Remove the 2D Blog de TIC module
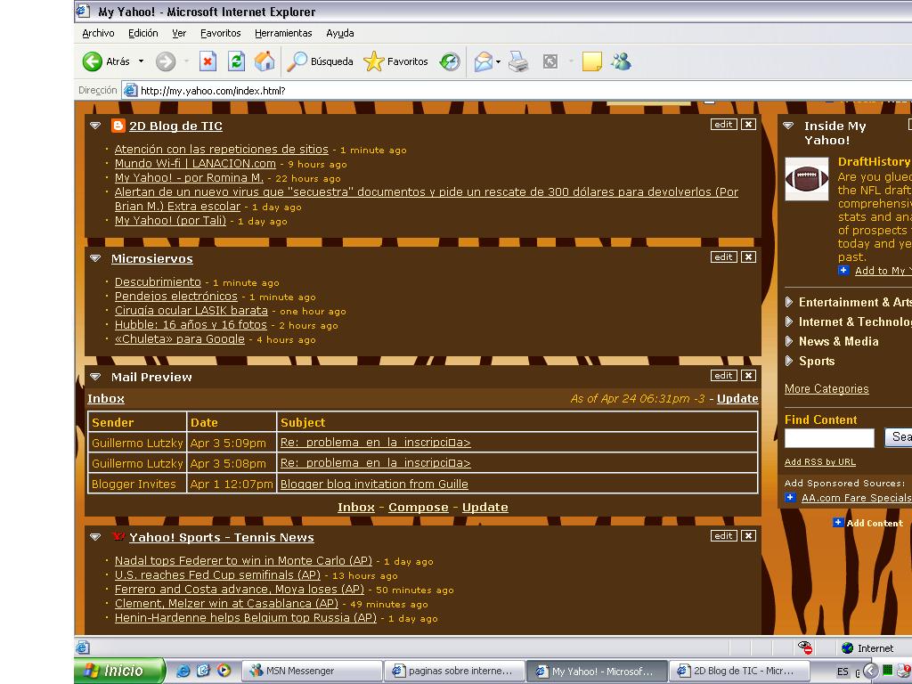 pyautogui.click(x=748, y=125)
